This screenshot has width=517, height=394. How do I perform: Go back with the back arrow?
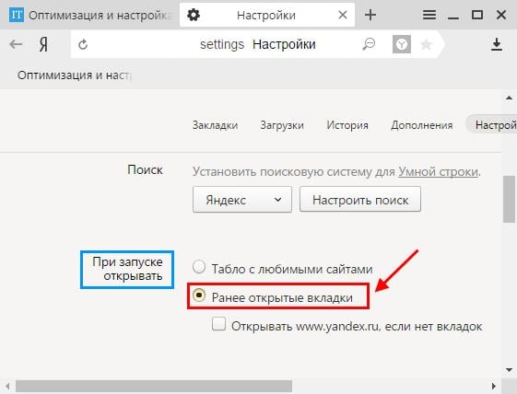coord(16,44)
